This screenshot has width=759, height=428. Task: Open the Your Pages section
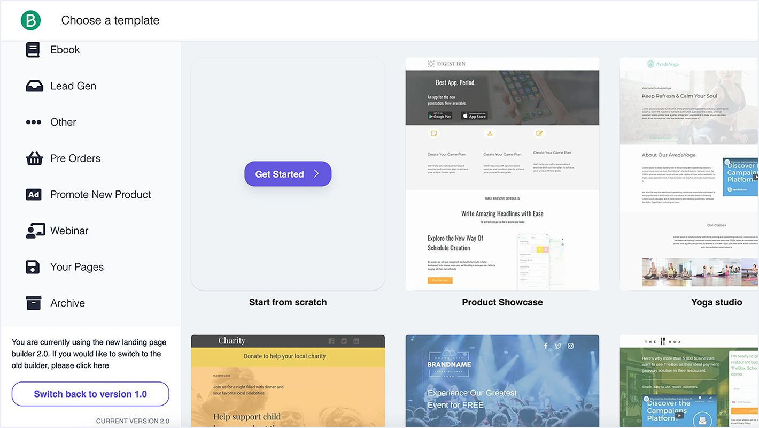77,267
